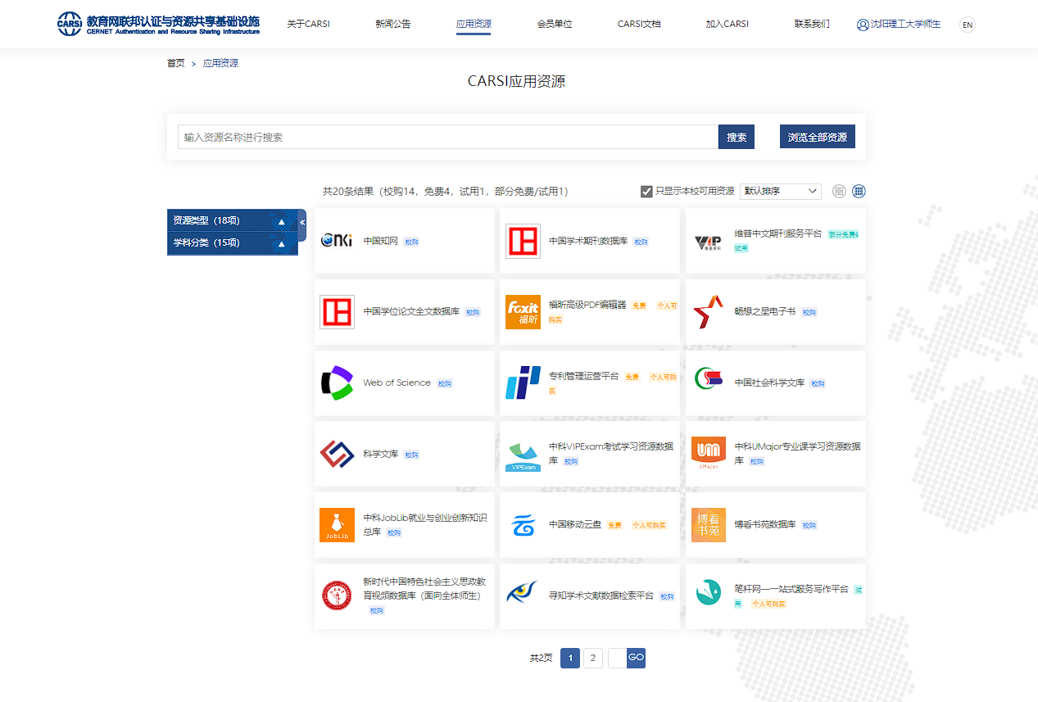Click the 维普 VIP logo
This screenshot has width=1038, height=702.
[708, 241]
